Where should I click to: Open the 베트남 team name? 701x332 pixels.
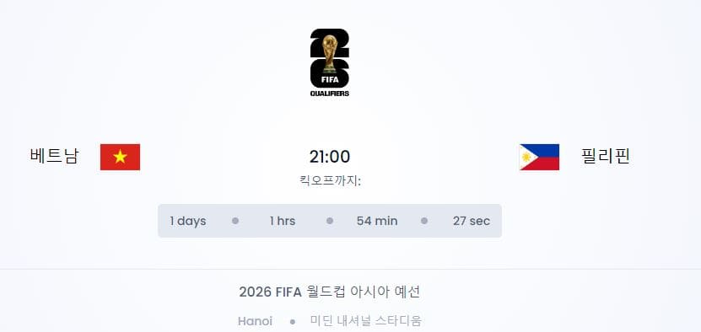[x=55, y=156]
